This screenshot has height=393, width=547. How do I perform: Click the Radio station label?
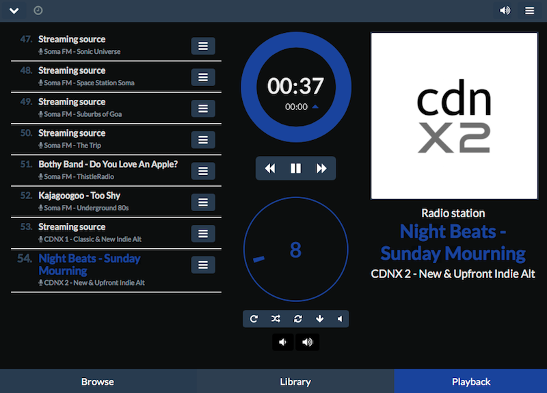tap(453, 213)
